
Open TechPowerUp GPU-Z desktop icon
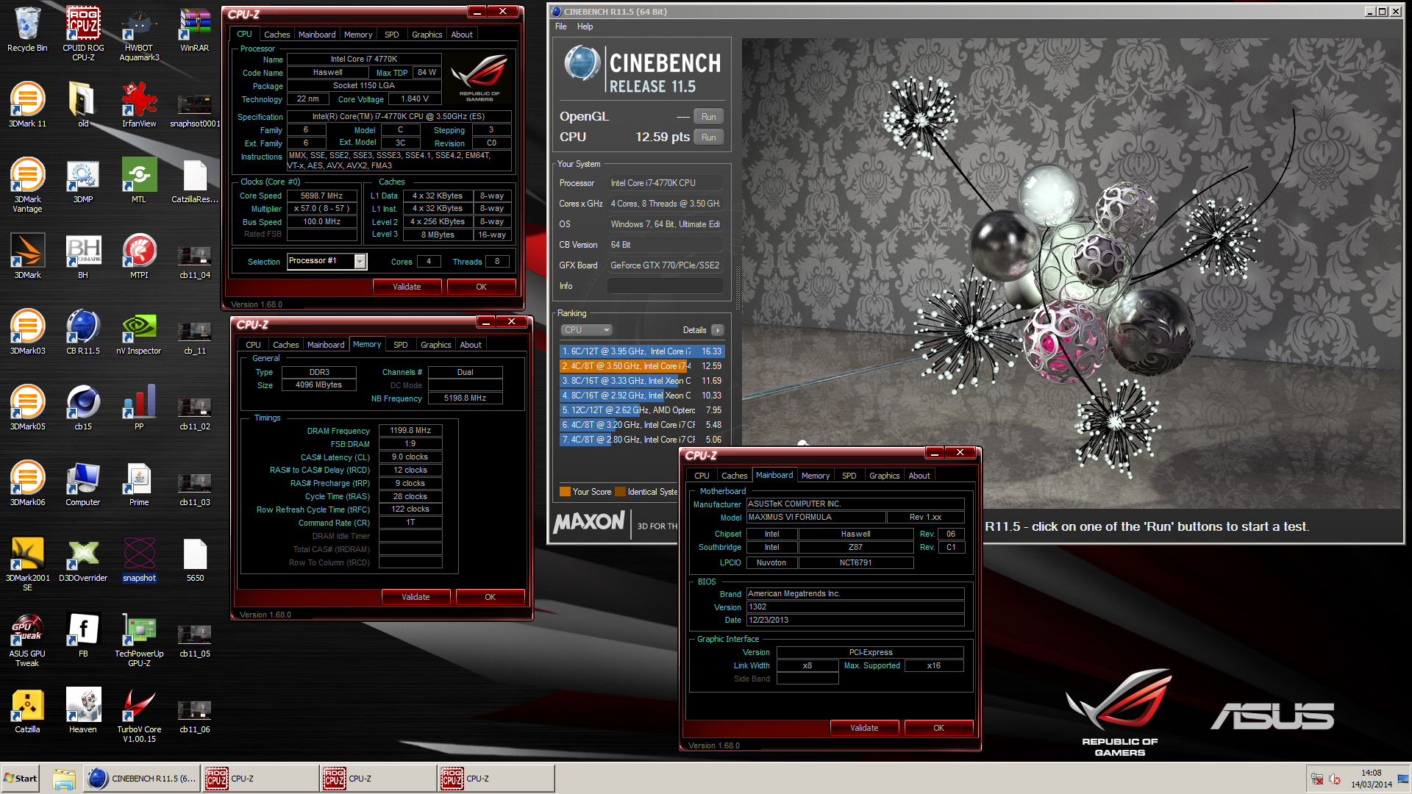pos(139,640)
